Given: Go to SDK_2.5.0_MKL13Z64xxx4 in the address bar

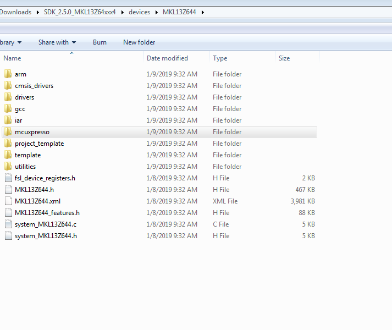Looking at the screenshot, I should (x=80, y=12).
